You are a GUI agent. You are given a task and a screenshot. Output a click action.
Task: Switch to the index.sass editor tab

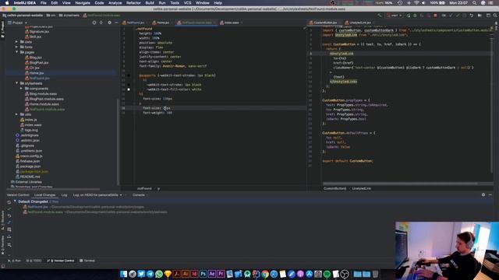[x=231, y=23]
